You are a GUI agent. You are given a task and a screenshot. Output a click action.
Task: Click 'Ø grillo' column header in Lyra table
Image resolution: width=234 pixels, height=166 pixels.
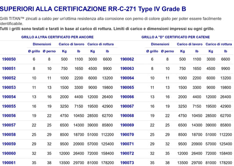coord(34,51)
